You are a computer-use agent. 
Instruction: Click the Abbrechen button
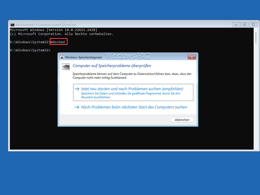tap(182, 120)
